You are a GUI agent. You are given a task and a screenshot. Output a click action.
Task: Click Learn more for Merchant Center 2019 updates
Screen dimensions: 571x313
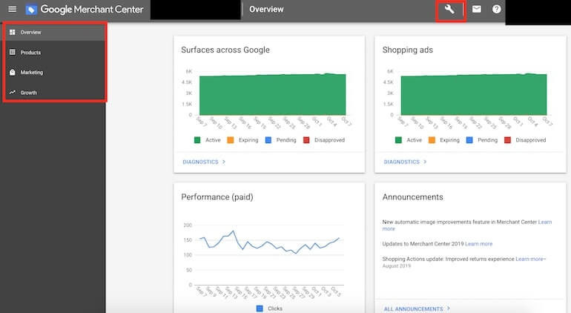coord(478,243)
